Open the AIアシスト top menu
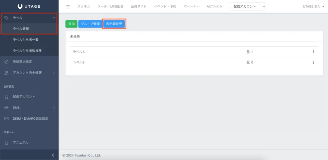Screen dimensions: 328x160 tap(214, 6)
